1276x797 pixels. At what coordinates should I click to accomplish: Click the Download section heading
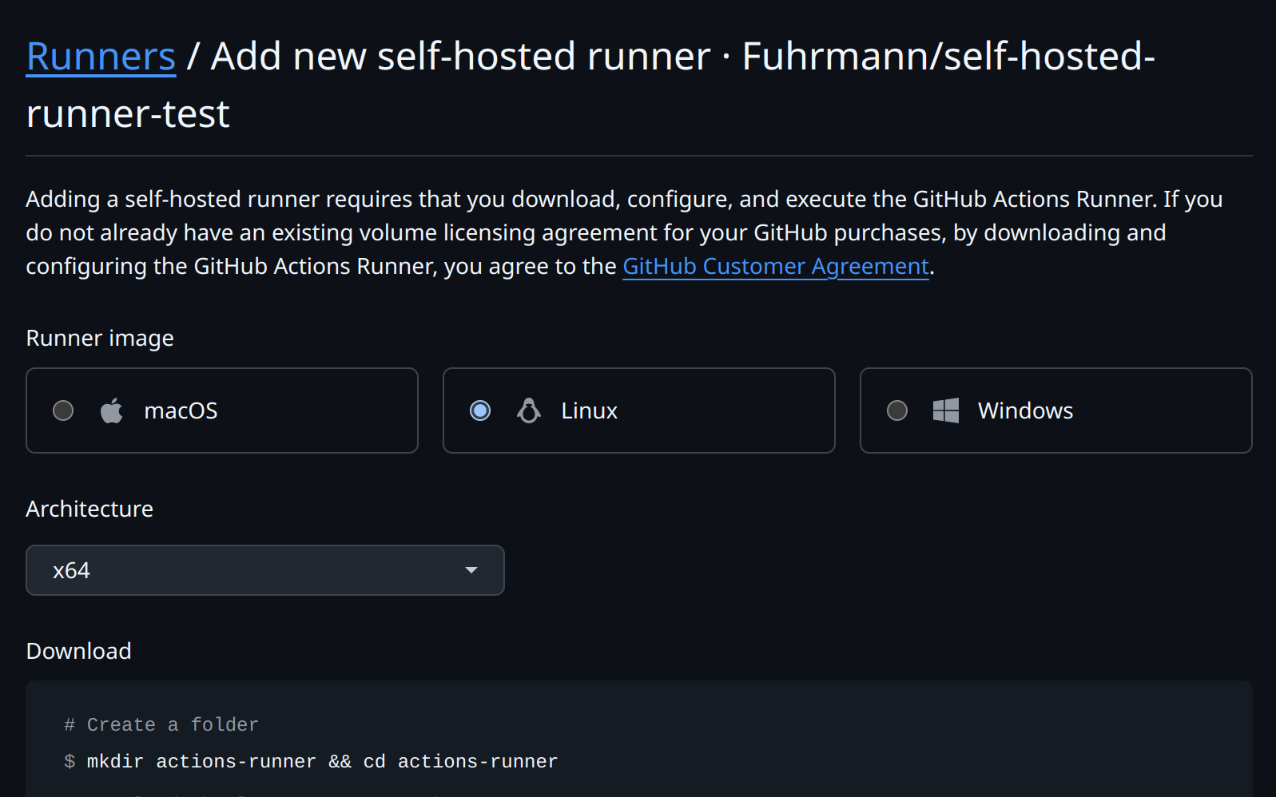point(78,651)
